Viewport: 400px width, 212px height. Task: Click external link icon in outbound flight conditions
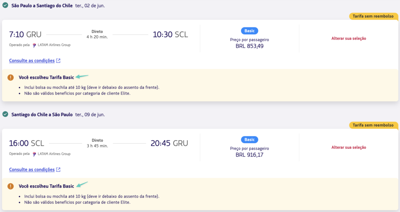click(x=58, y=61)
